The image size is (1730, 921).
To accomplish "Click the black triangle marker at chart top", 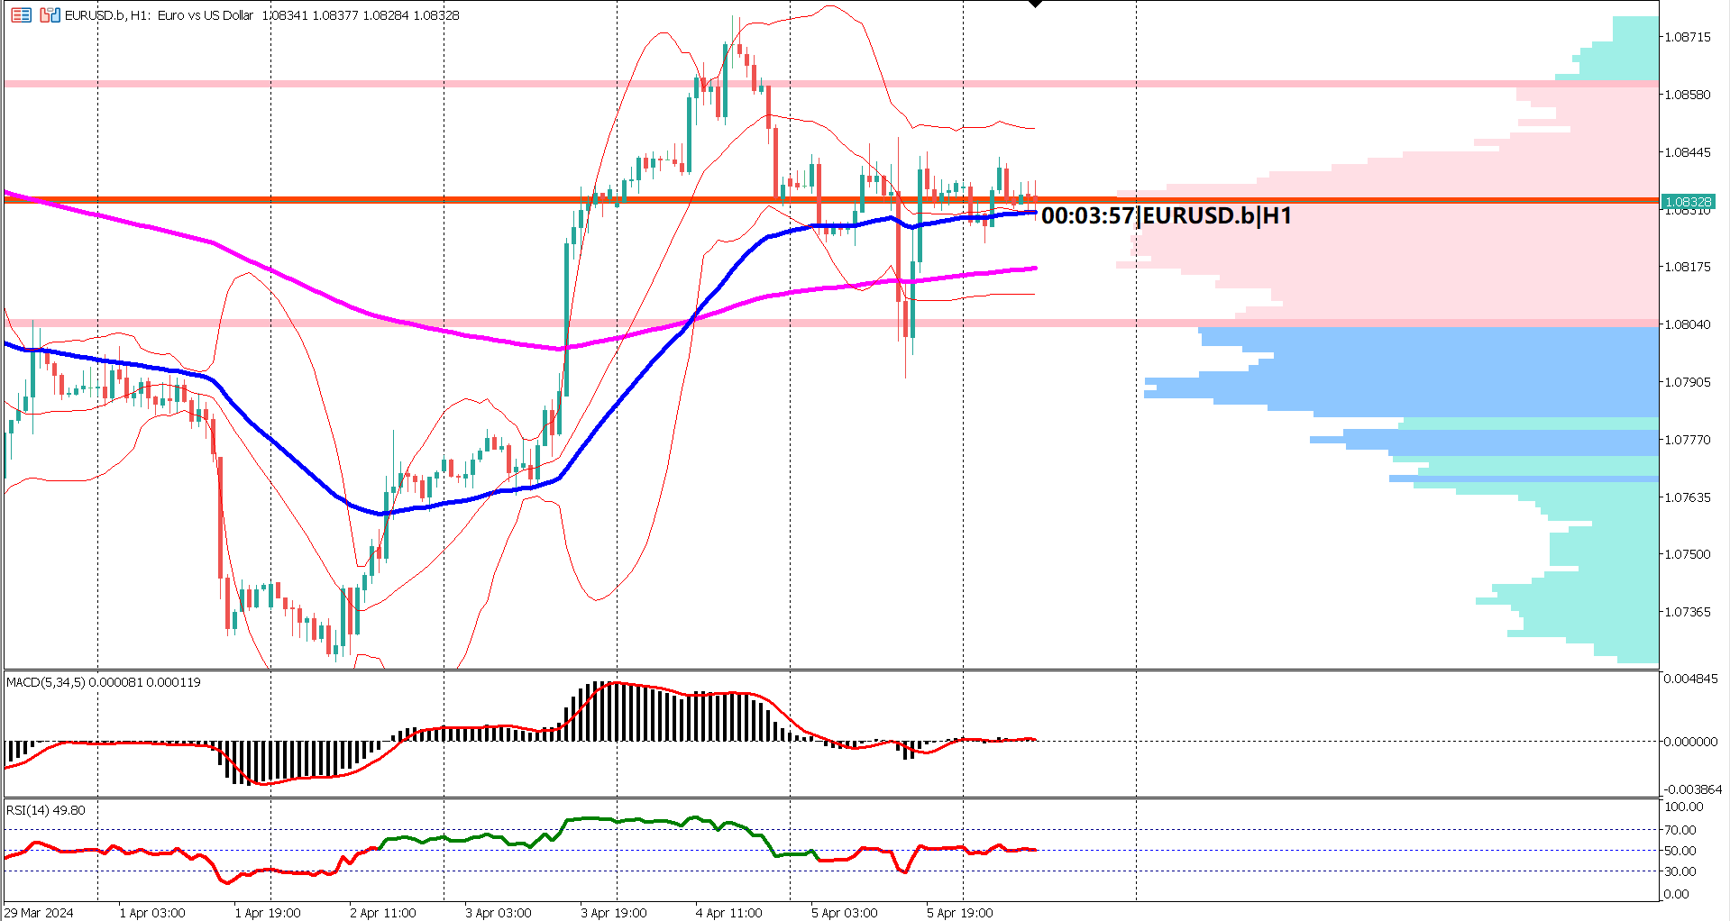I will point(1034,5).
